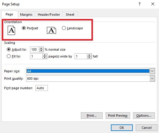
Task: Open printer Options button
Action: point(144,116)
